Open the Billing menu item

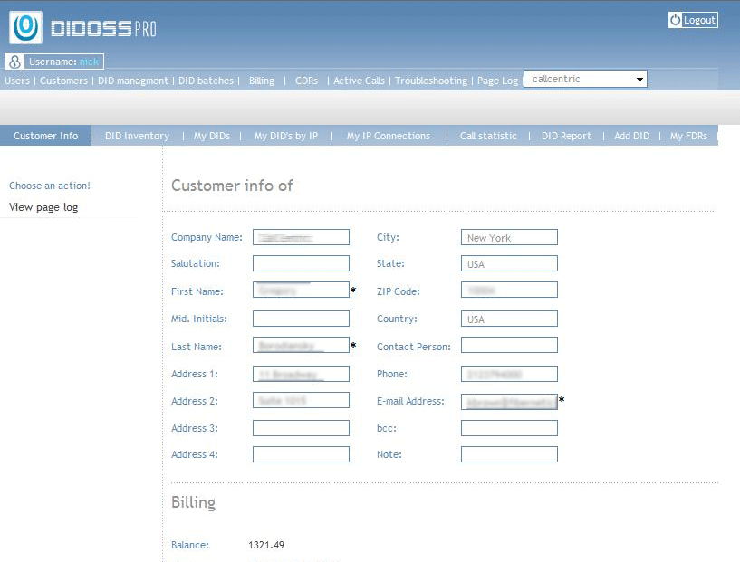tap(261, 81)
